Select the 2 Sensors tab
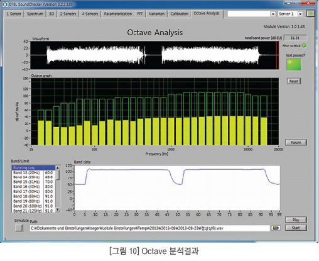Image resolution: width=319 pixels, height=261 pixels. click(68, 14)
